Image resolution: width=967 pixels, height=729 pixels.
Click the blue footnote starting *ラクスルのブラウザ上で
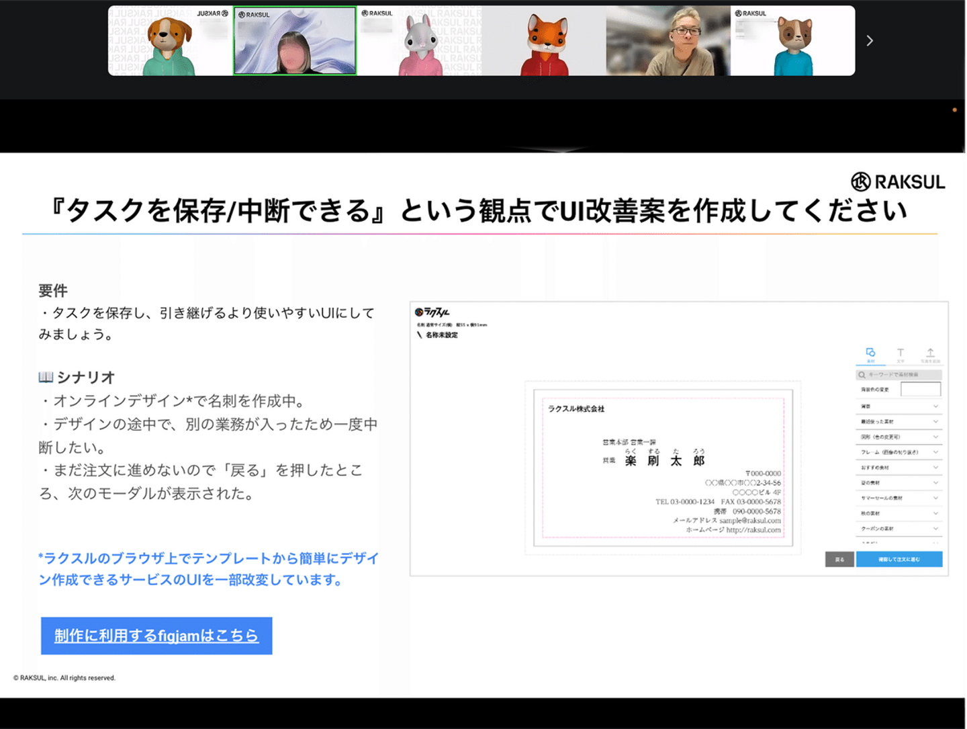(x=209, y=569)
